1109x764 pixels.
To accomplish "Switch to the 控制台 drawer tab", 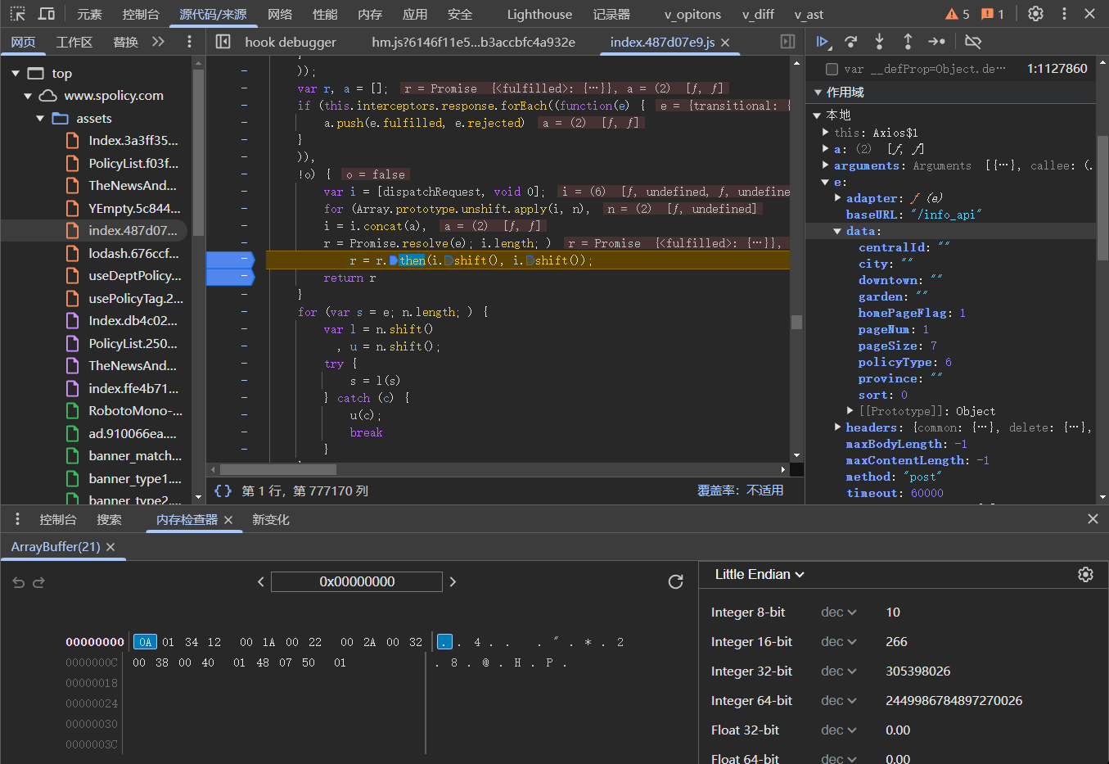I will [x=58, y=519].
